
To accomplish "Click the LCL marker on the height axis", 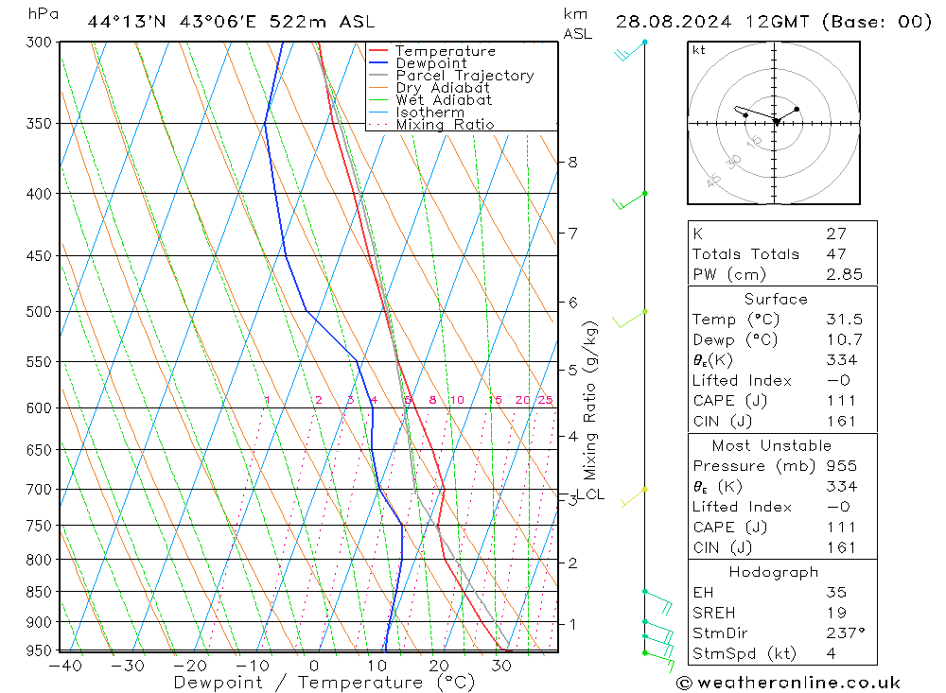I will 590,494.
